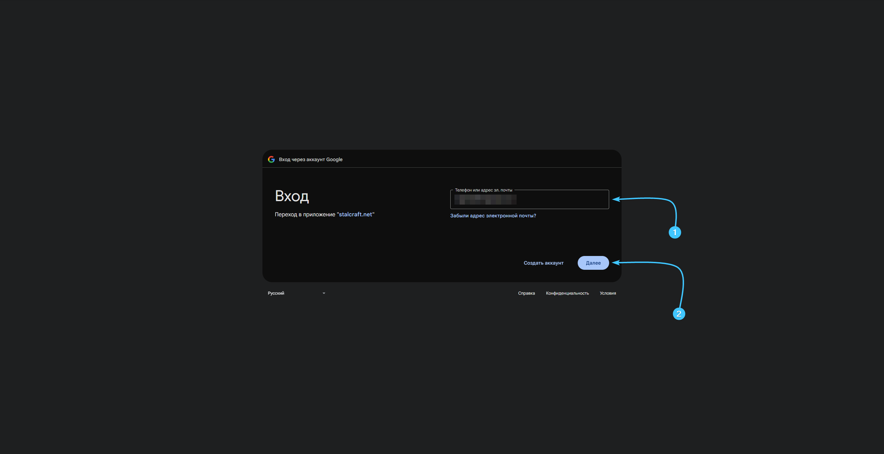The width and height of the screenshot is (884, 454).
Task: Open the "Забыли адрес электронной почты?" link
Action: point(493,216)
